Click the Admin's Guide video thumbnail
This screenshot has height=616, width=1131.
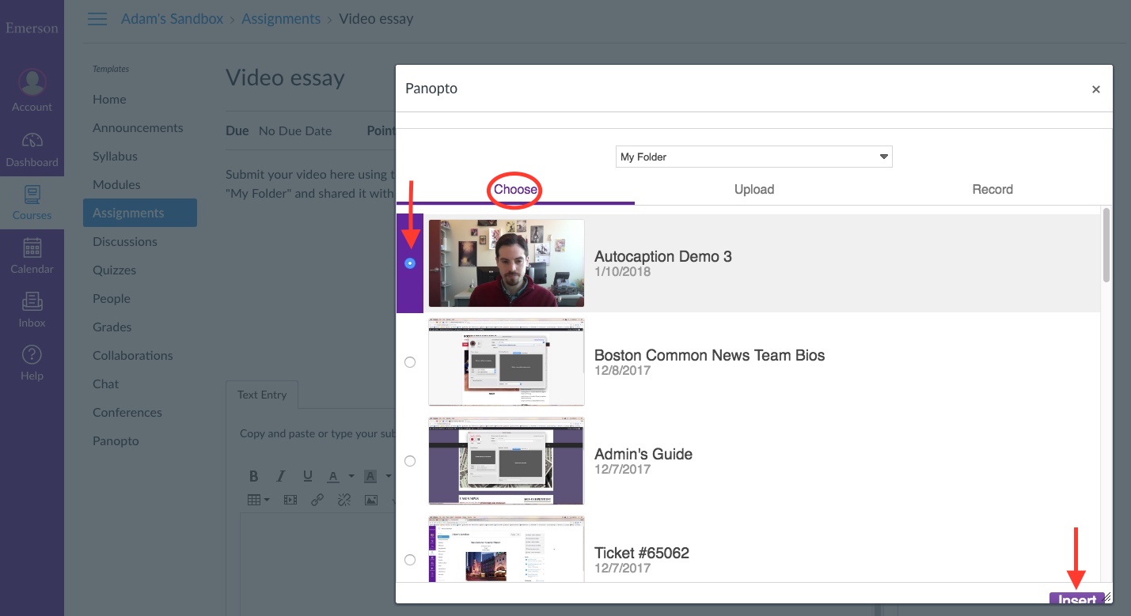coord(507,461)
